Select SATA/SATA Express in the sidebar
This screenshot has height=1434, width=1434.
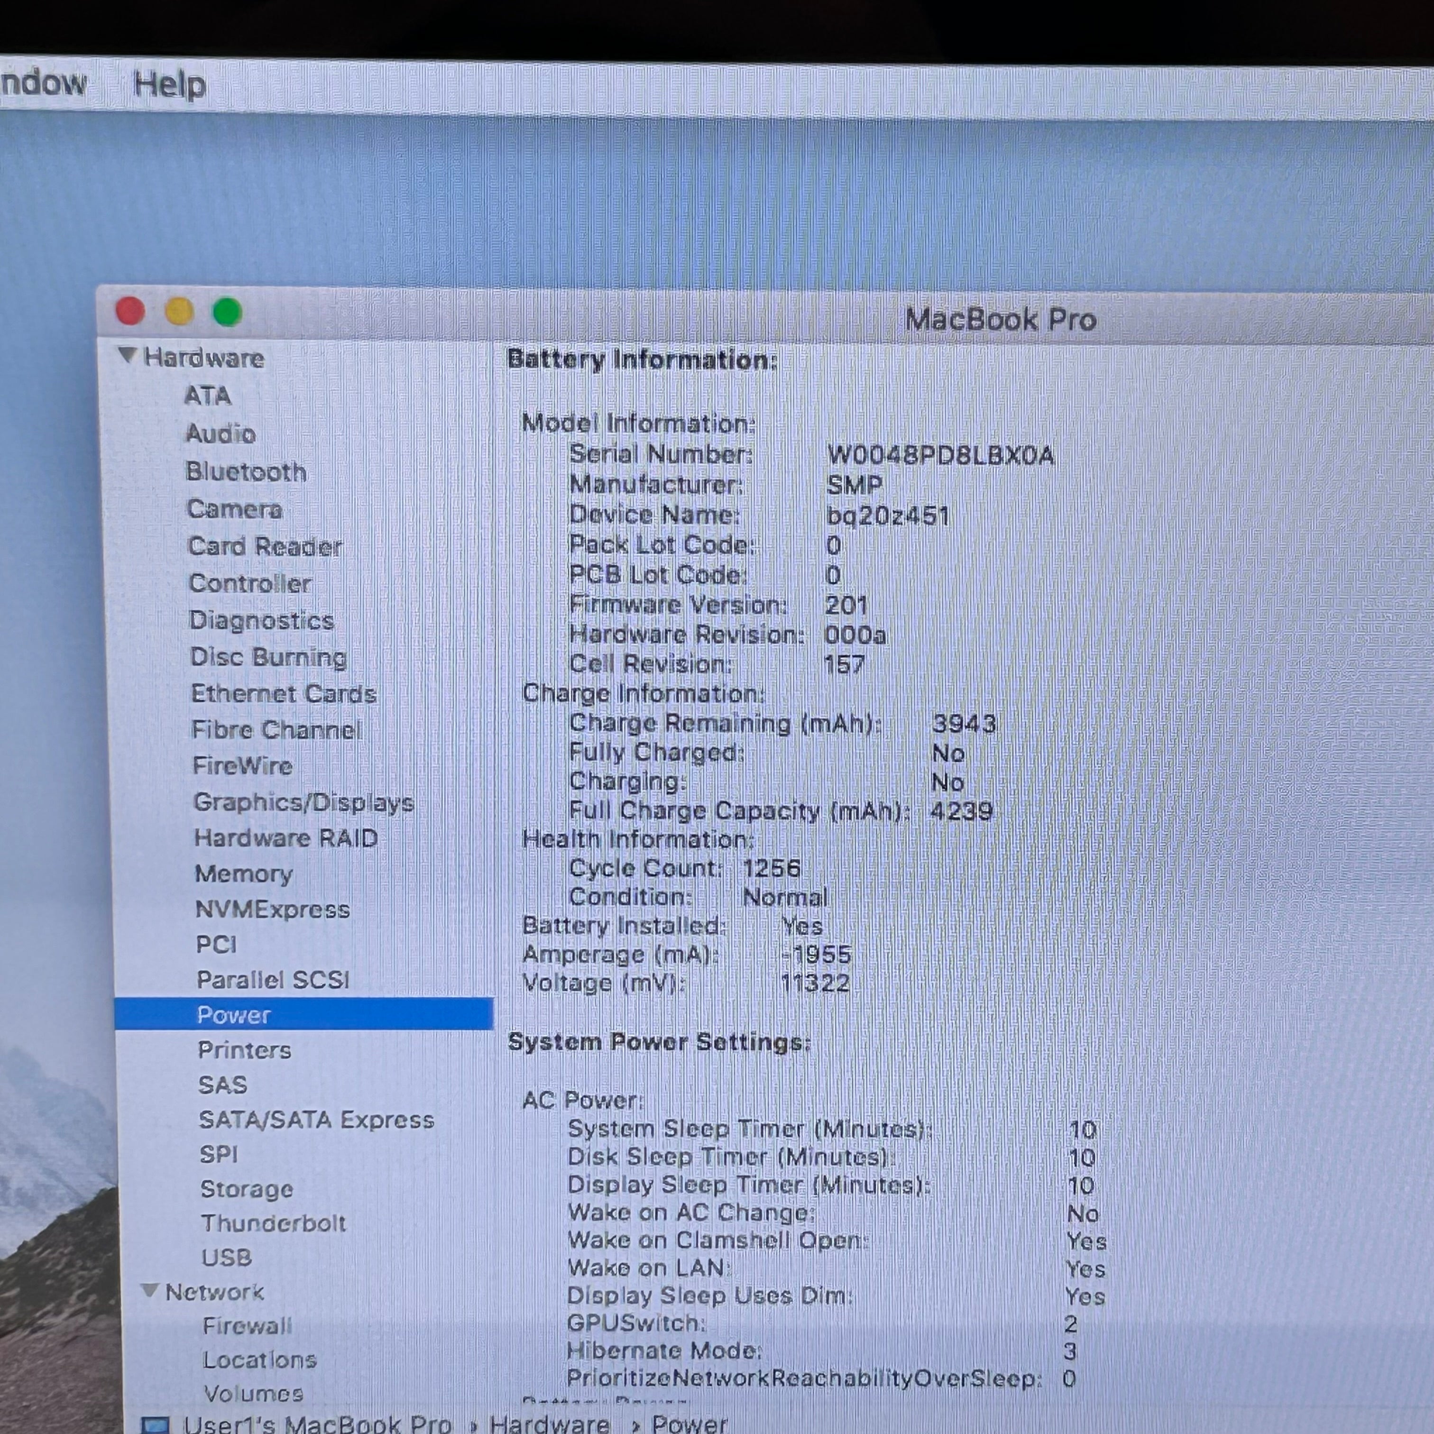316,1119
